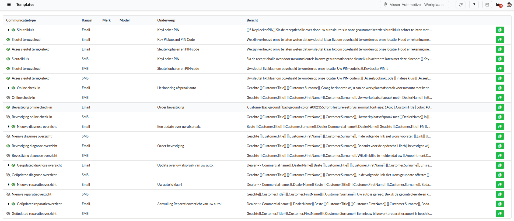Open help with the question mark button

(474, 5)
